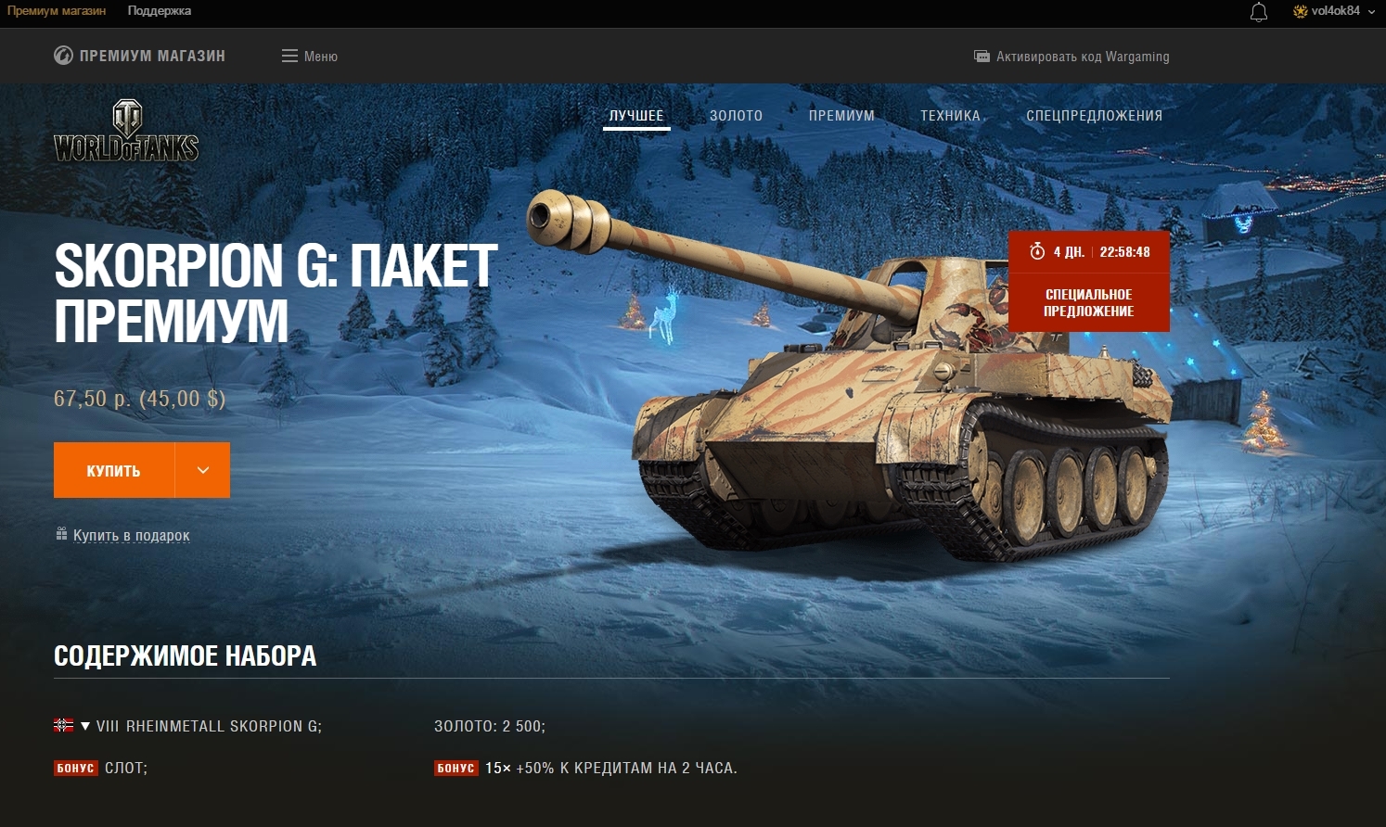Image resolution: width=1386 pixels, height=827 pixels.
Task: Click the German flag icon next to Skorpion G
Action: pyautogui.click(x=63, y=725)
